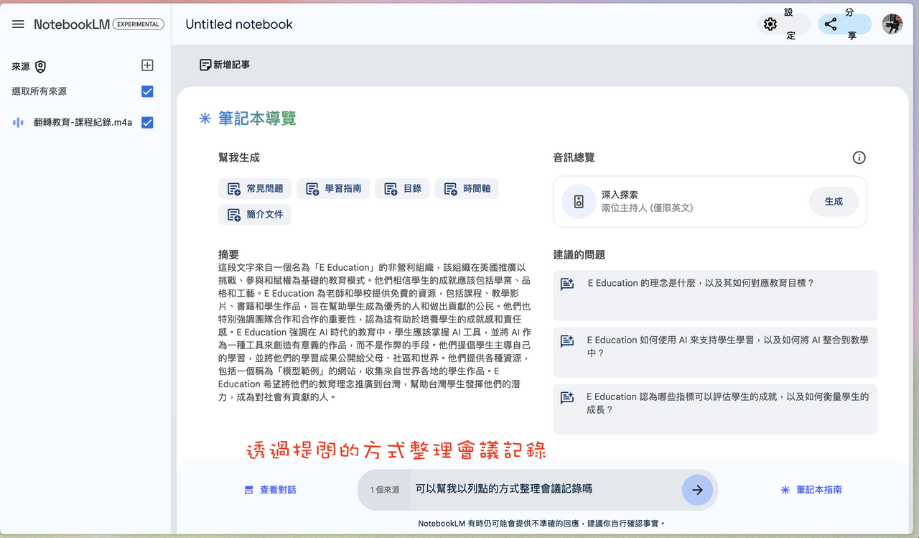Click the audio icon of 翻轉教育-課程紀錄.m4a
The image size is (919, 538).
coord(18,123)
